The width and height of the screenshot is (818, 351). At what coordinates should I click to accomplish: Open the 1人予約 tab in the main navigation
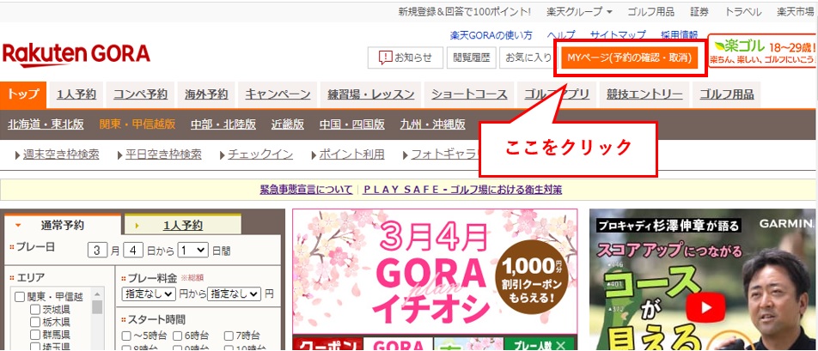coord(76,94)
